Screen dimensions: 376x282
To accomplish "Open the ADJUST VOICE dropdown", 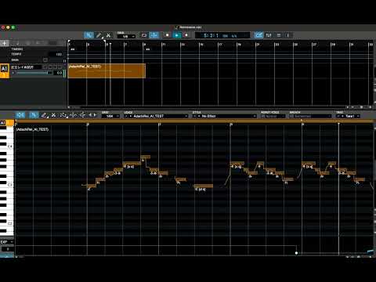I will pyautogui.click(x=273, y=116).
